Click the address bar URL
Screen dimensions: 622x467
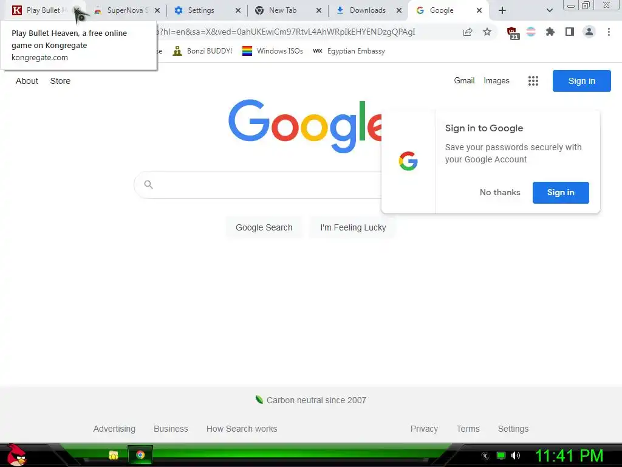287,32
